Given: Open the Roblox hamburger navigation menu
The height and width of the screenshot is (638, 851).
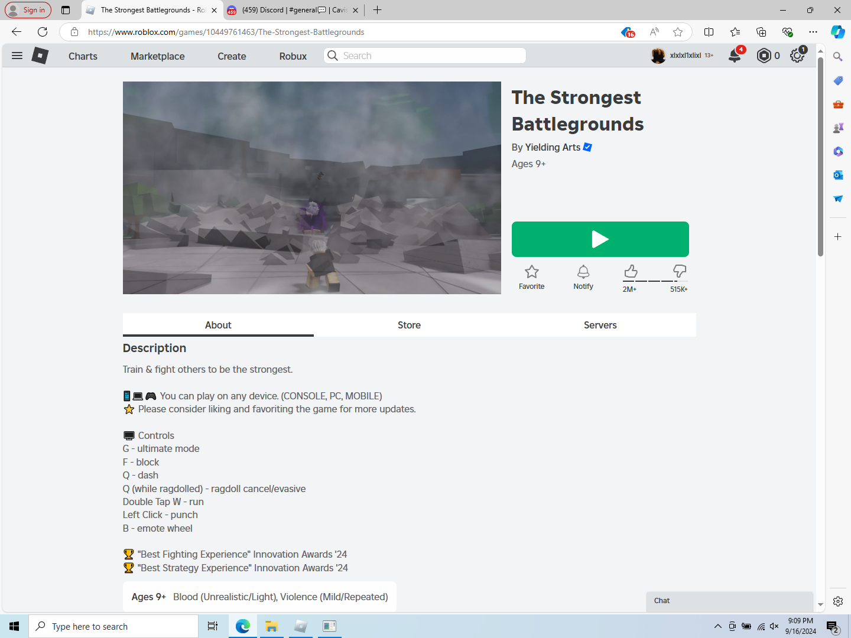Looking at the screenshot, I should (17, 56).
